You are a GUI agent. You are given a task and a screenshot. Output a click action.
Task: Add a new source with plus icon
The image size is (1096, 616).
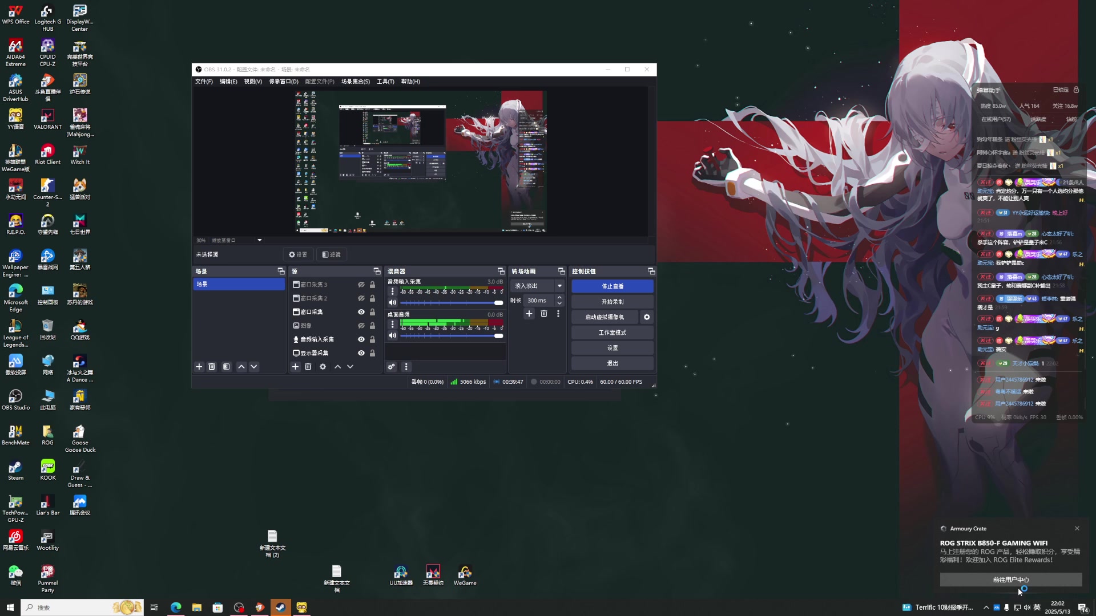point(296,367)
